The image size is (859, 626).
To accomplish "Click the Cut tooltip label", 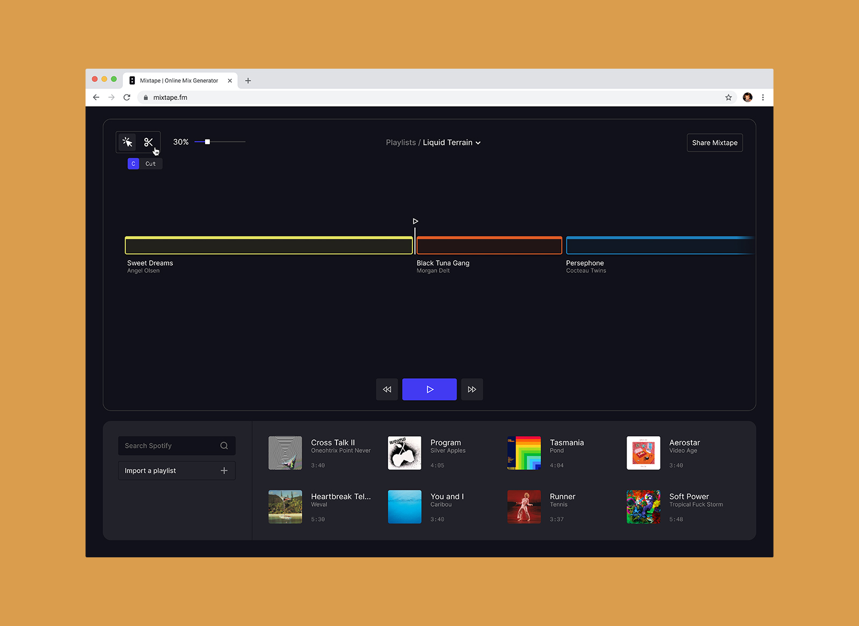I will tap(150, 164).
